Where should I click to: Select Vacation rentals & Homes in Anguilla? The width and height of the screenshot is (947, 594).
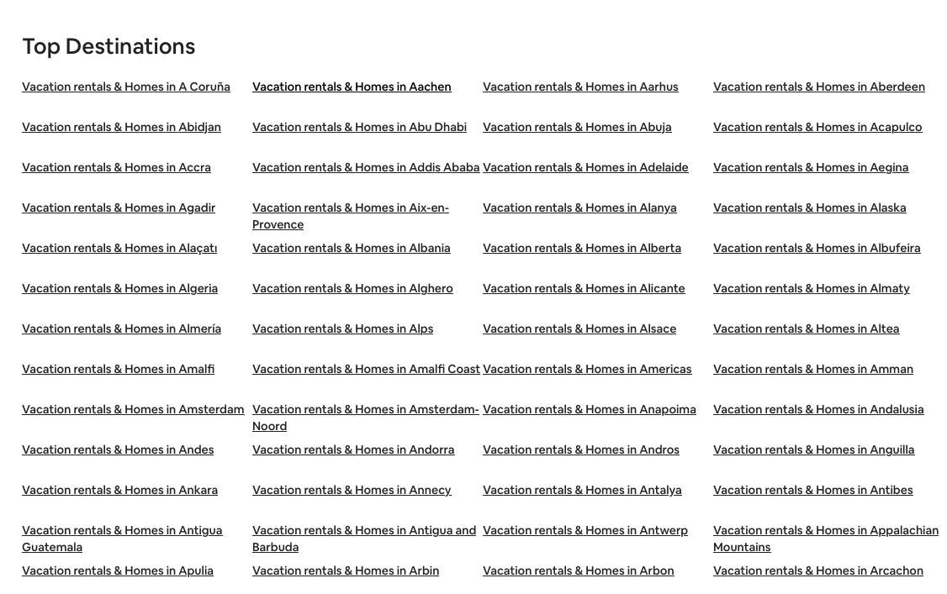[813, 450]
